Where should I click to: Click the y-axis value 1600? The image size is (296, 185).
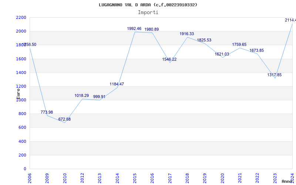21,59
